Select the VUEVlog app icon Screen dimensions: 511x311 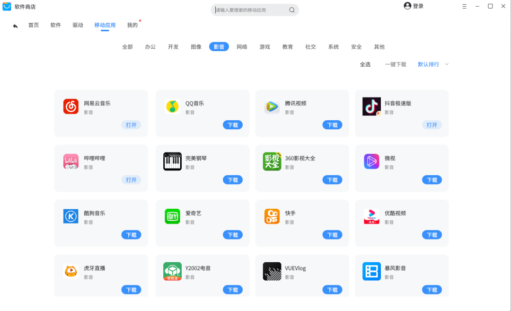coord(272,271)
